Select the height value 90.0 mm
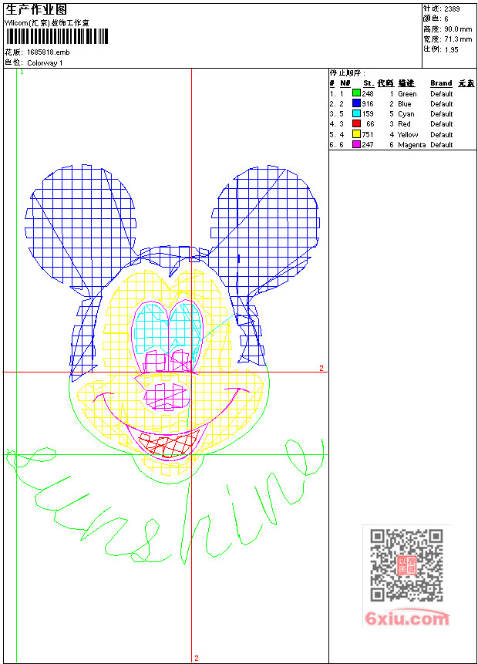 point(458,29)
